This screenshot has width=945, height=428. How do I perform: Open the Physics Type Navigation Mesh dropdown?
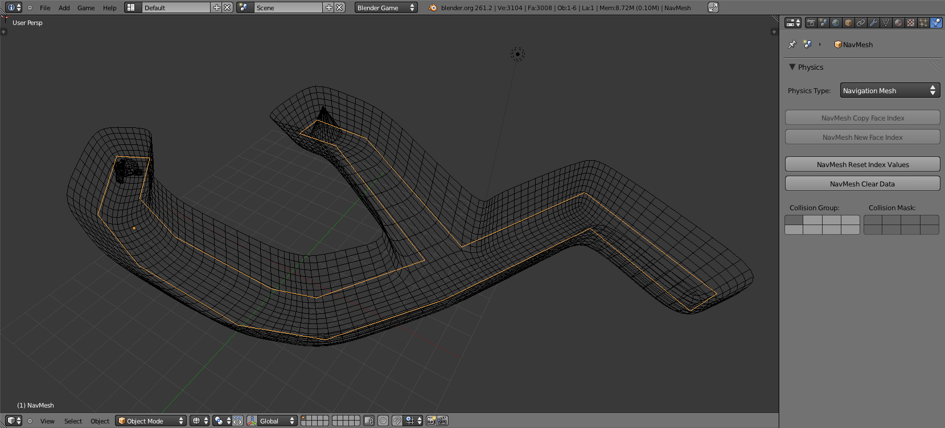point(889,90)
